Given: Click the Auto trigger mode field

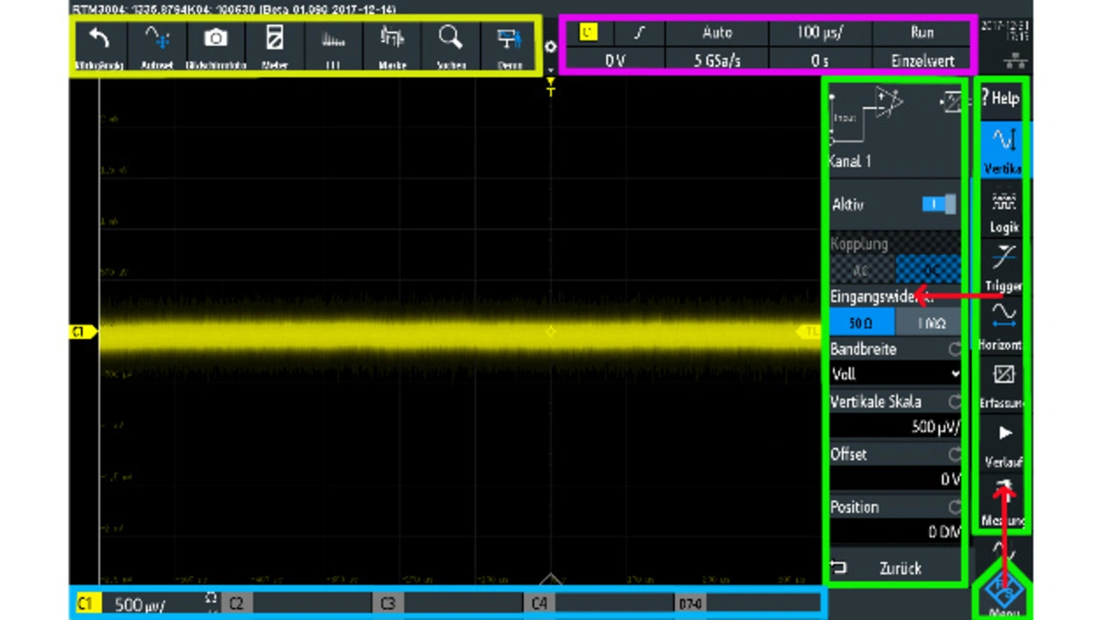Looking at the screenshot, I should coord(717,33).
